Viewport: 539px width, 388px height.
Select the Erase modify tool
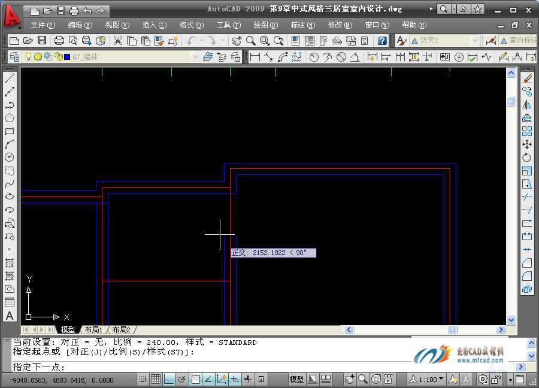(x=527, y=78)
